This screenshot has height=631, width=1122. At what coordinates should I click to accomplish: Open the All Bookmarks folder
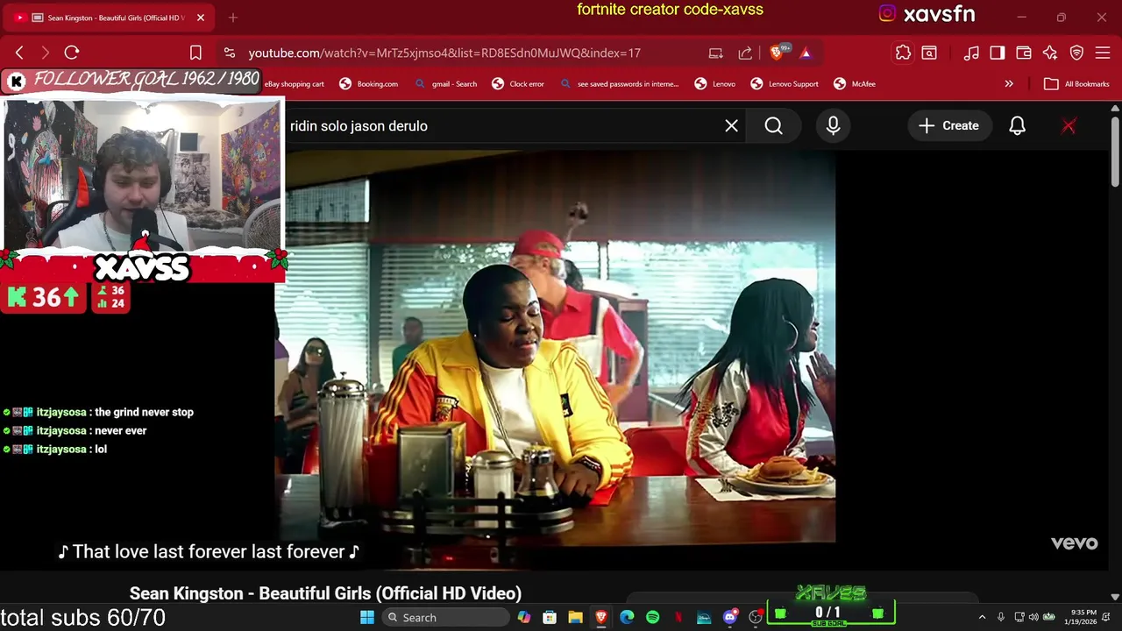[1076, 84]
